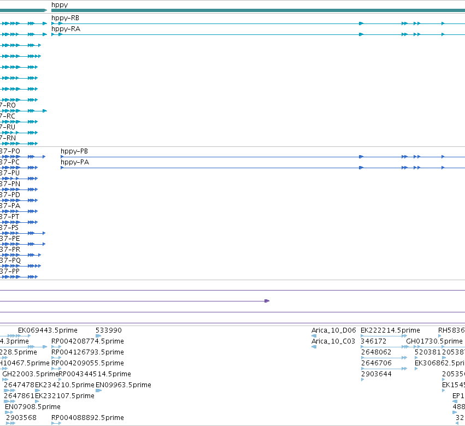465x426 pixels.
Task: Click the hppy-RA transcript line feature
Action: tap(258, 34)
